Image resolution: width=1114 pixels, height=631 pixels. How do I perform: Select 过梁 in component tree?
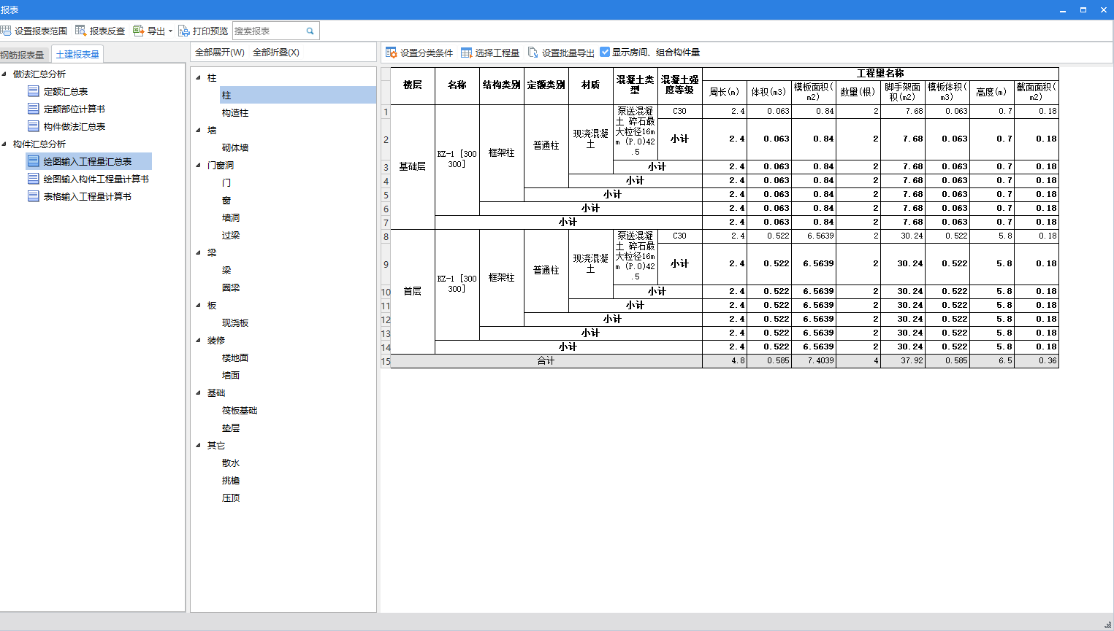[x=231, y=236]
